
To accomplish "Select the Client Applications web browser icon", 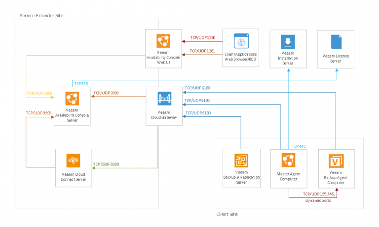I will pyautogui.click(x=241, y=41).
